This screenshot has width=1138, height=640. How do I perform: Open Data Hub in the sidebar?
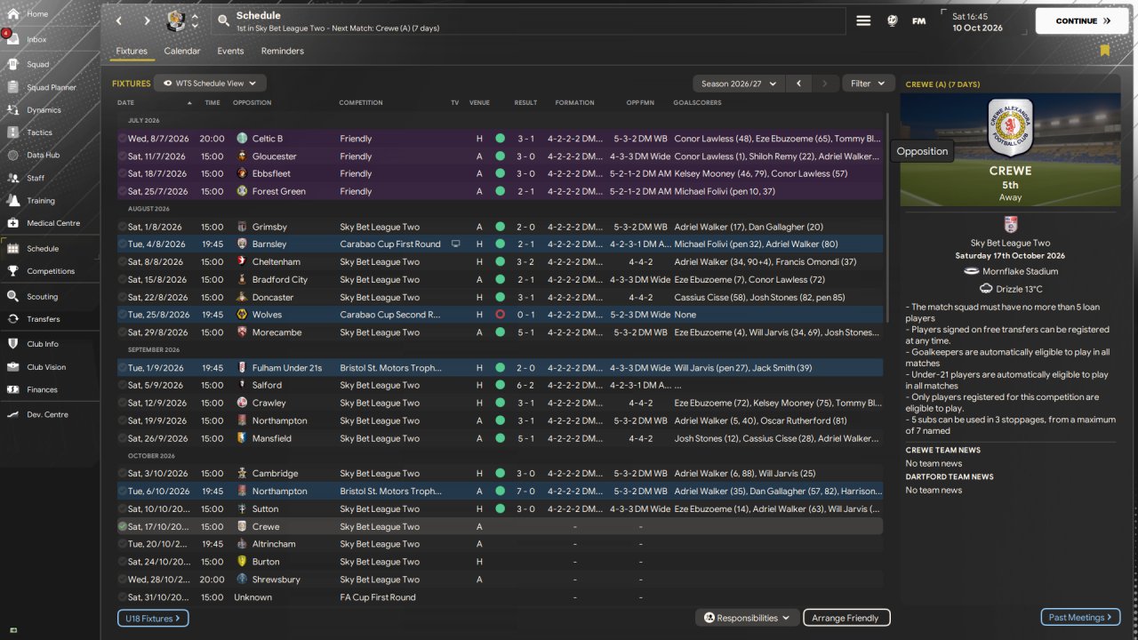pos(43,155)
